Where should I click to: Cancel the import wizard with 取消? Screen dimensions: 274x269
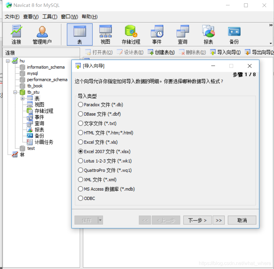(242, 220)
